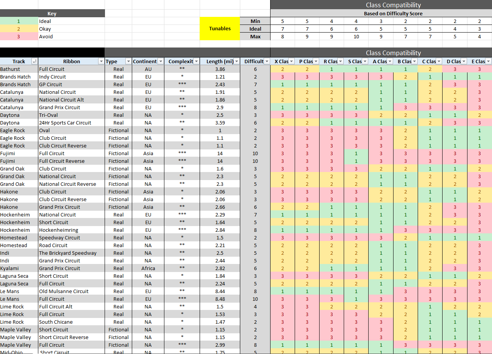
Task: Select the yellow Key cell containing 2
Action: (x=19, y=29)
